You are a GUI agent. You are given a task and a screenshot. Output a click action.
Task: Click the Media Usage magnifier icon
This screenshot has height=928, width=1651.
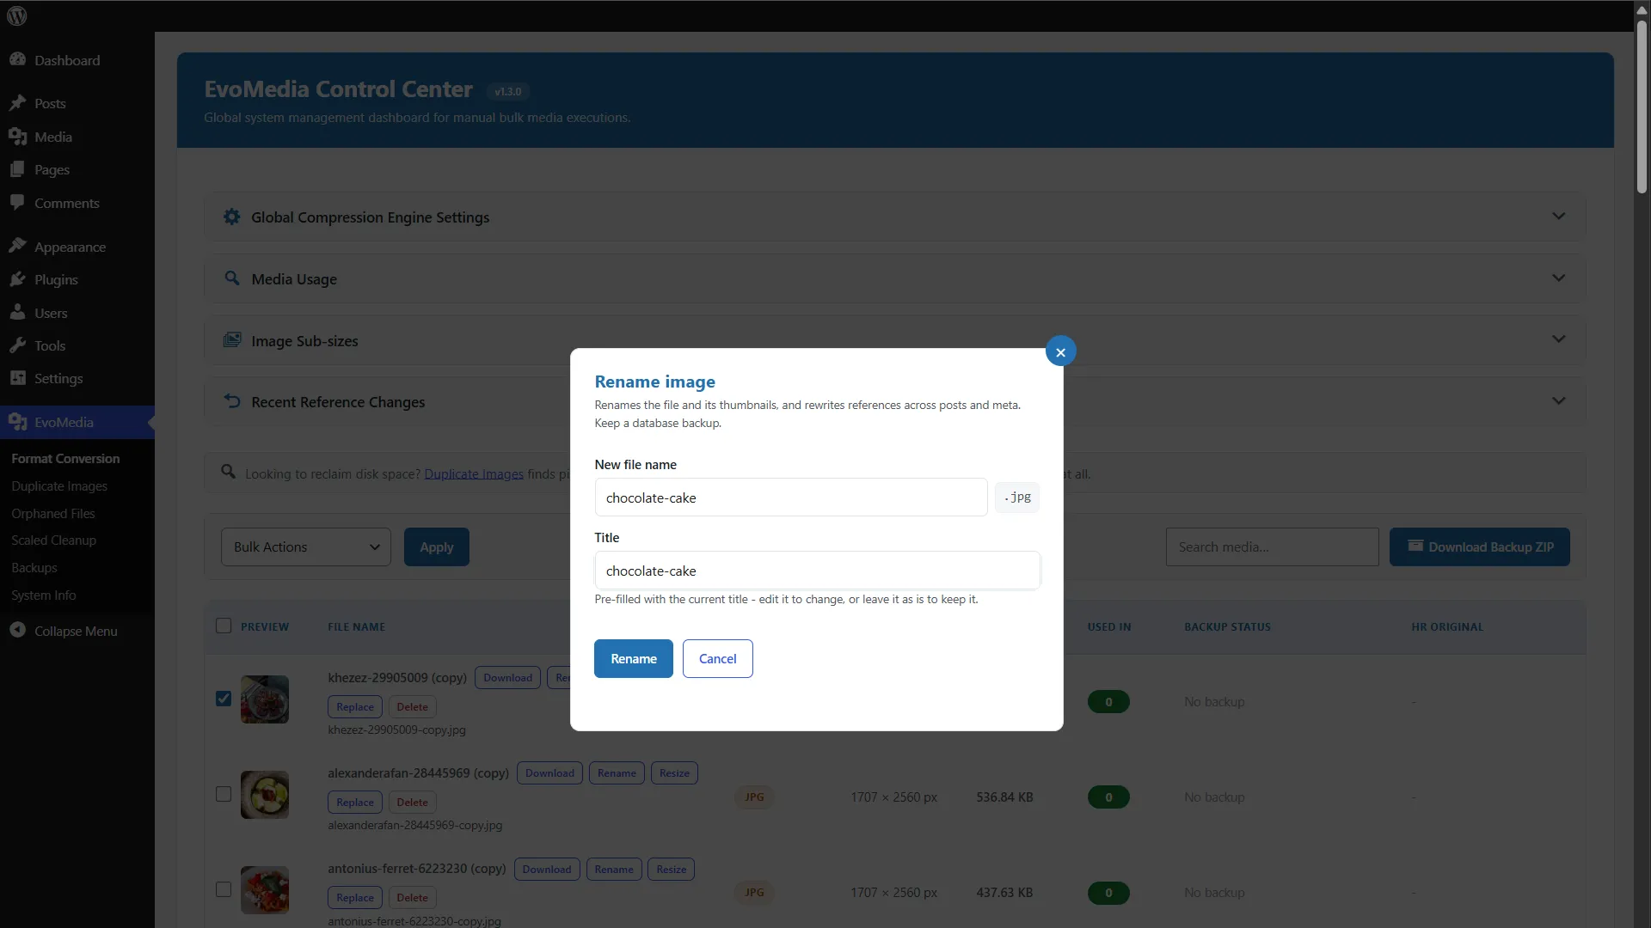click(x=231, y=278)
